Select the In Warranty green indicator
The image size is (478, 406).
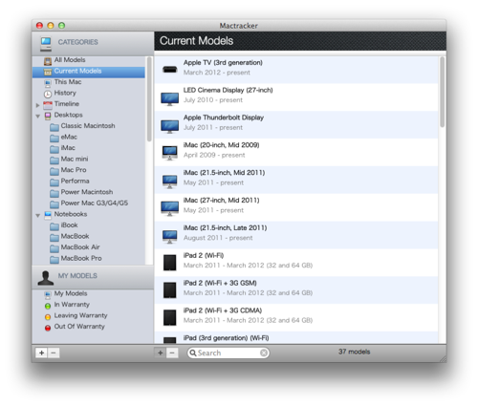click(x=48, y=306)
